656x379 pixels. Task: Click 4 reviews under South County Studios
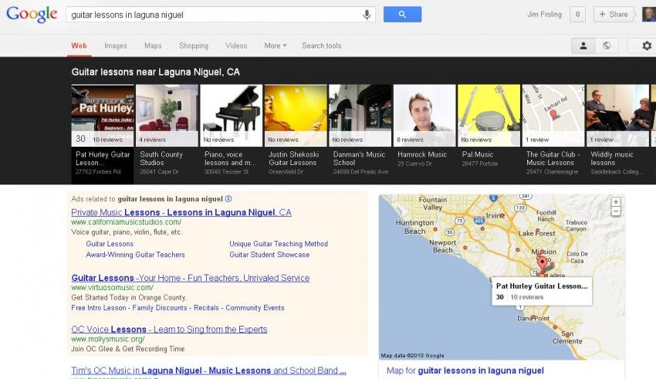point(152,140)
